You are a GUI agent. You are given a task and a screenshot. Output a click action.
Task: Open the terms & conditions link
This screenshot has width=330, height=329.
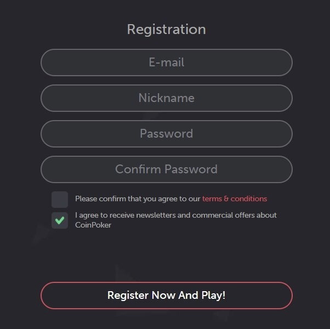235,198
